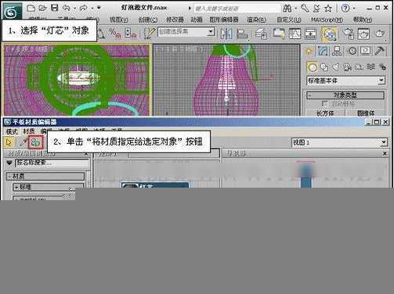Click the 按名称搜索 search field
This screenshot has height=294, width=394.
point(52,163)
